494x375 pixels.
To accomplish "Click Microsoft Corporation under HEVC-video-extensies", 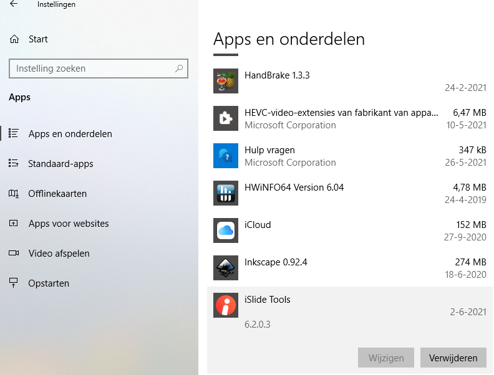I will point(290,125).
